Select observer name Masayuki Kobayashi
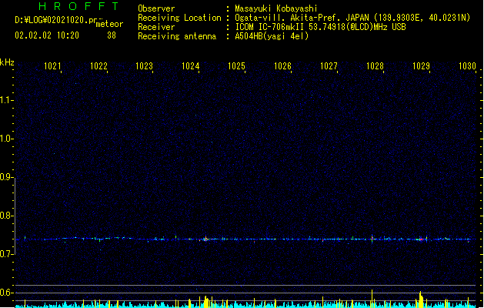Viewport: 484px width, 308px height. tap(276, 8)
